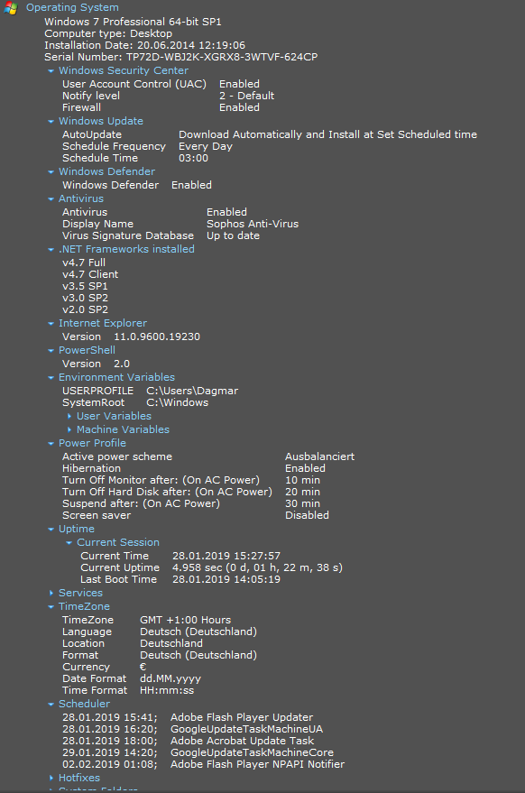525x793 pixels.
Task: Collapse the Scheduler section
Action: click(51, 704)
